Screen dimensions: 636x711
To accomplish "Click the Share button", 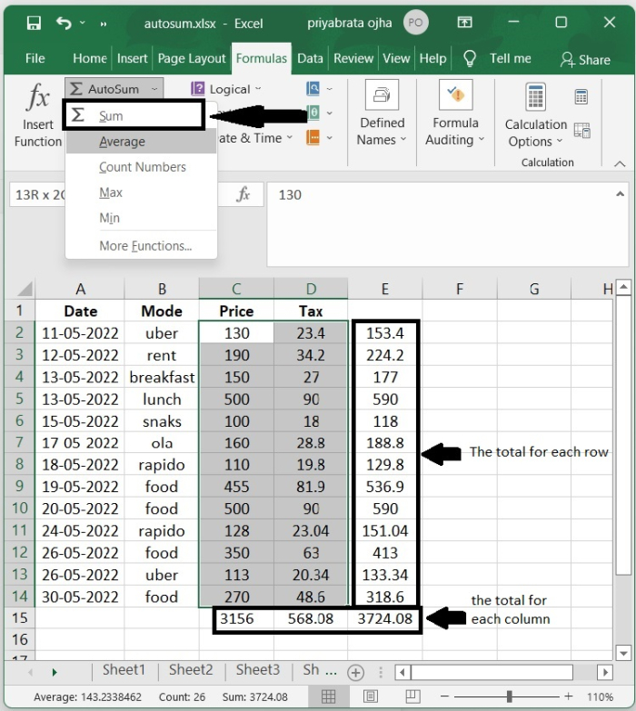I will (584, 59).
